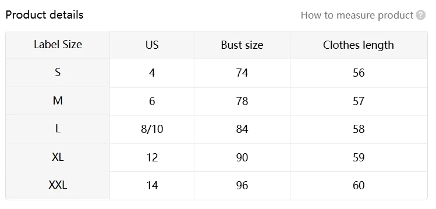Click the Clothes length column header

point(359,45)
